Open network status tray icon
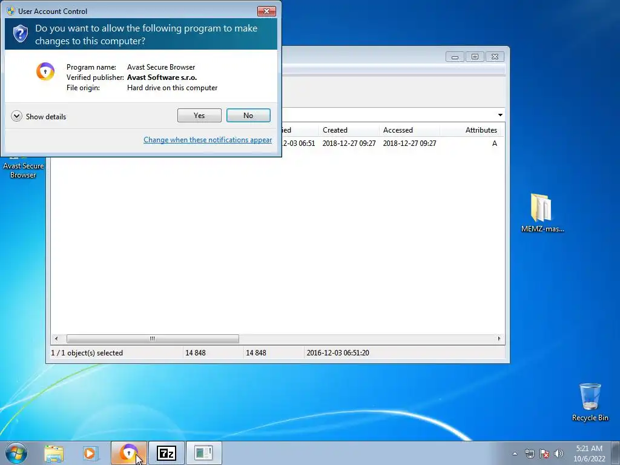 click(x=529, y=453)
